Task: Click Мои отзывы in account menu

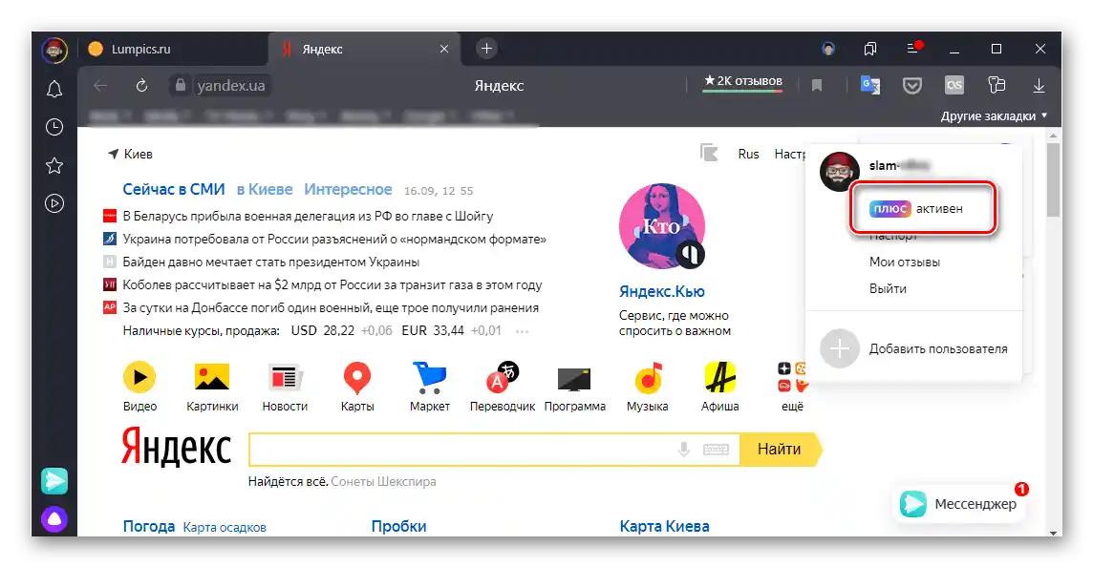Action: (905, 262)
